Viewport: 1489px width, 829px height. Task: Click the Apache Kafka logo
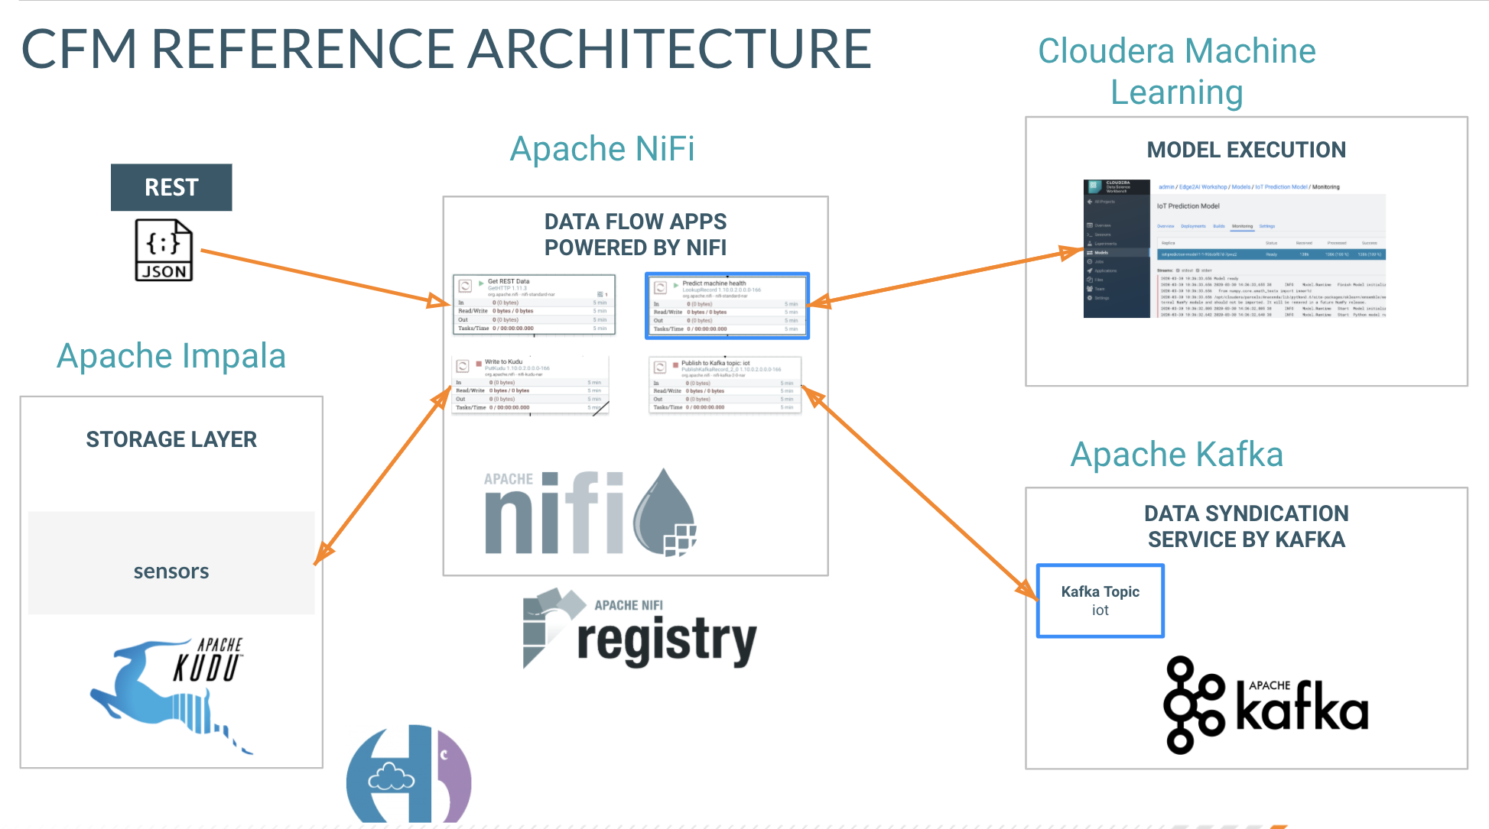(1265, 705)
